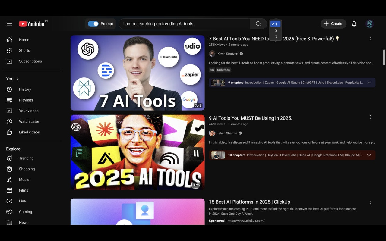Click the search text field

(x=184, y=24)
